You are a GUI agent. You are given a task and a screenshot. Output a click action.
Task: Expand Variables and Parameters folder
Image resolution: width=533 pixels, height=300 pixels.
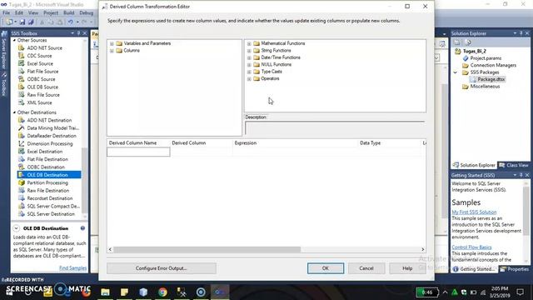click(112, 43)
